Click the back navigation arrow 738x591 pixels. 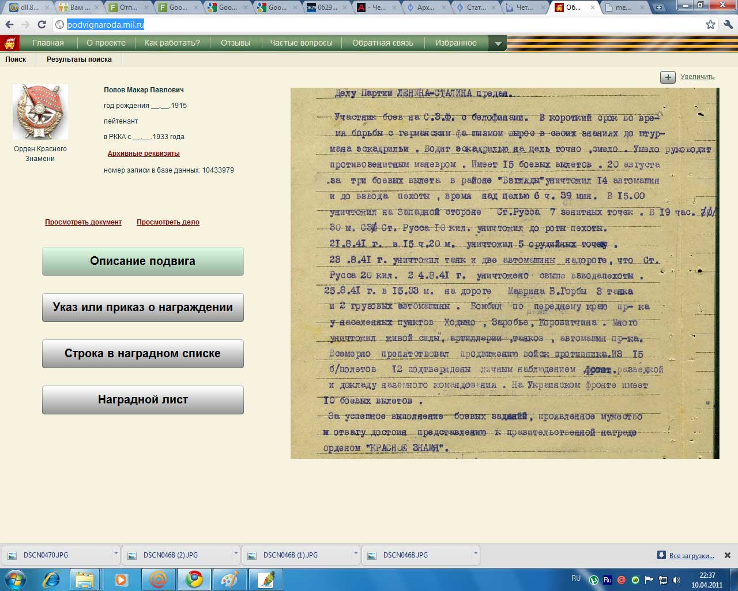[x=9, y=25]
